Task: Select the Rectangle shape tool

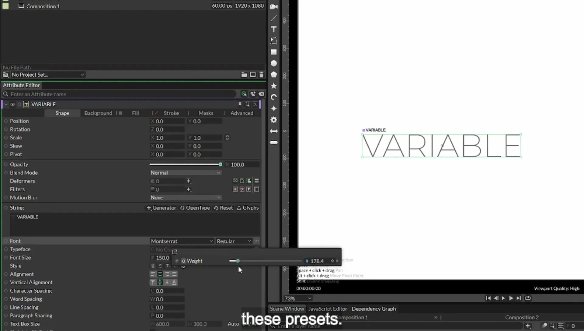Action: pos(274,52)
